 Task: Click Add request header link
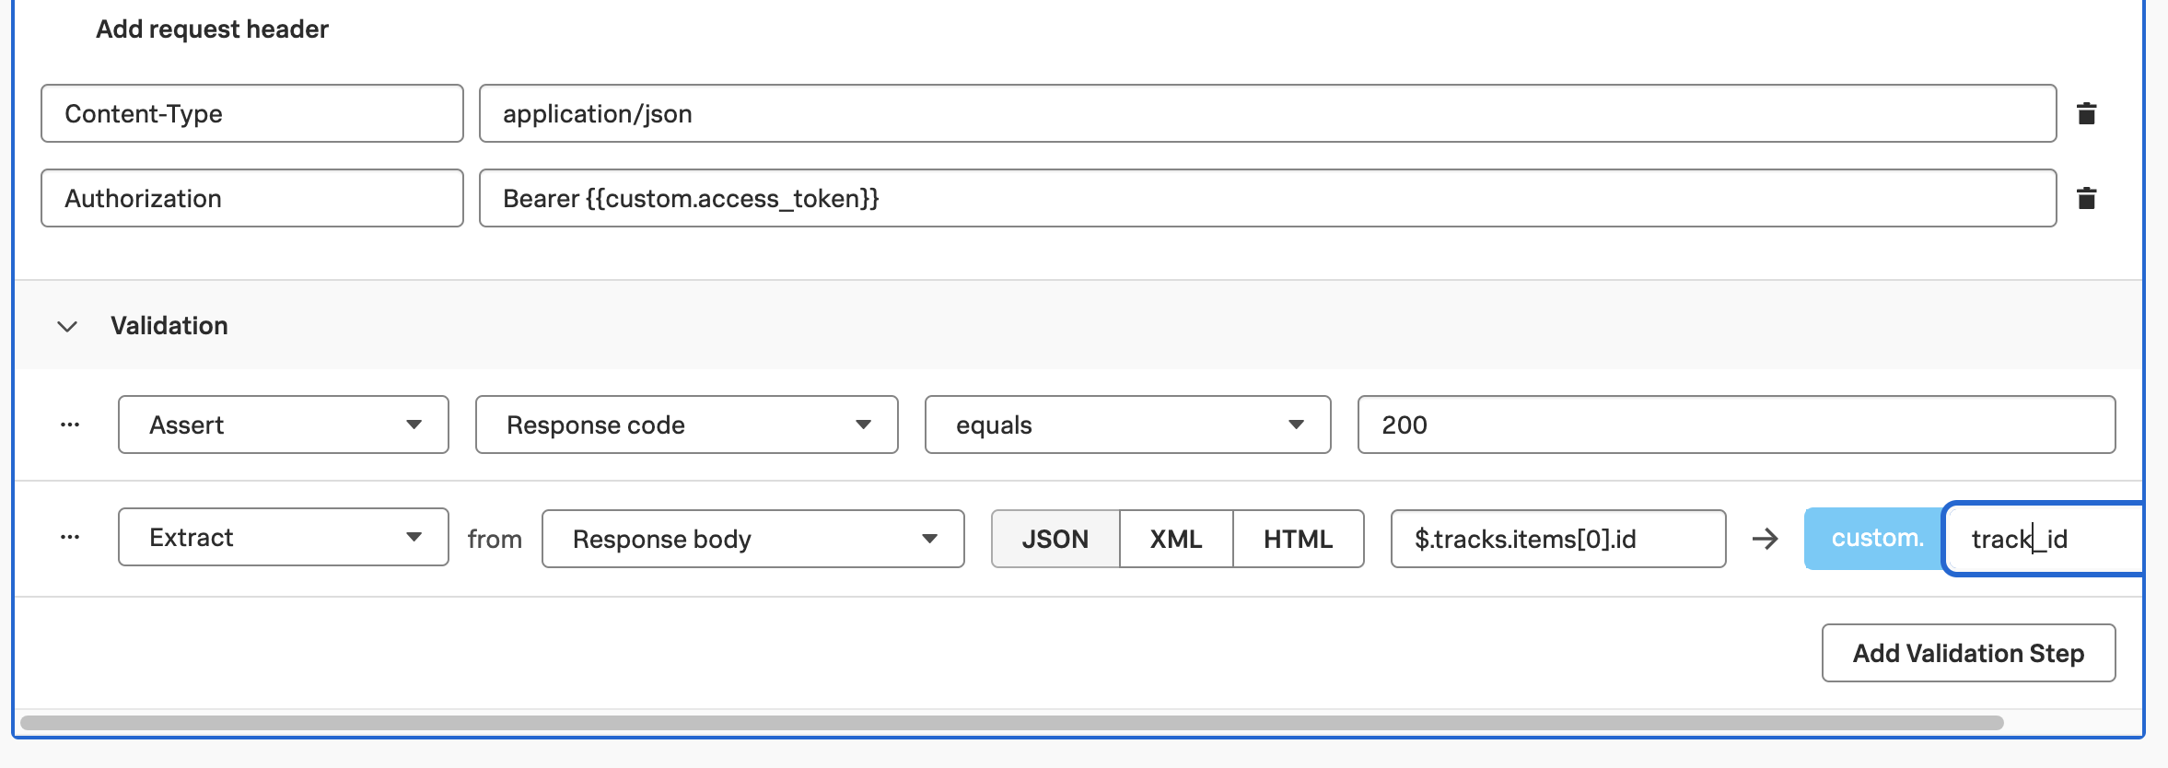click(212, 29)
